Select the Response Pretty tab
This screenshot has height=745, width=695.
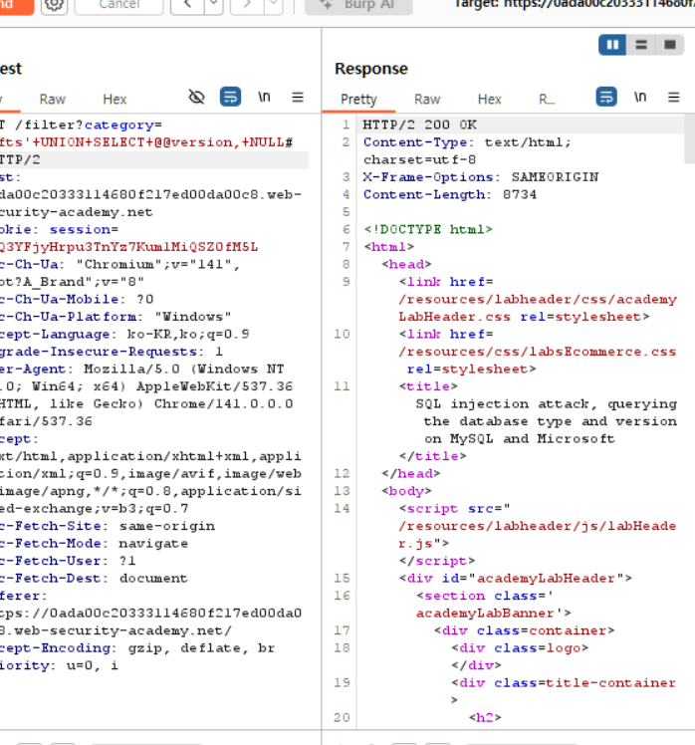click(x=358, y=99)
